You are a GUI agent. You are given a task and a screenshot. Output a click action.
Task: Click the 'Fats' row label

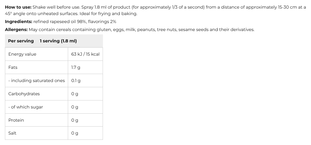point(13,67)
